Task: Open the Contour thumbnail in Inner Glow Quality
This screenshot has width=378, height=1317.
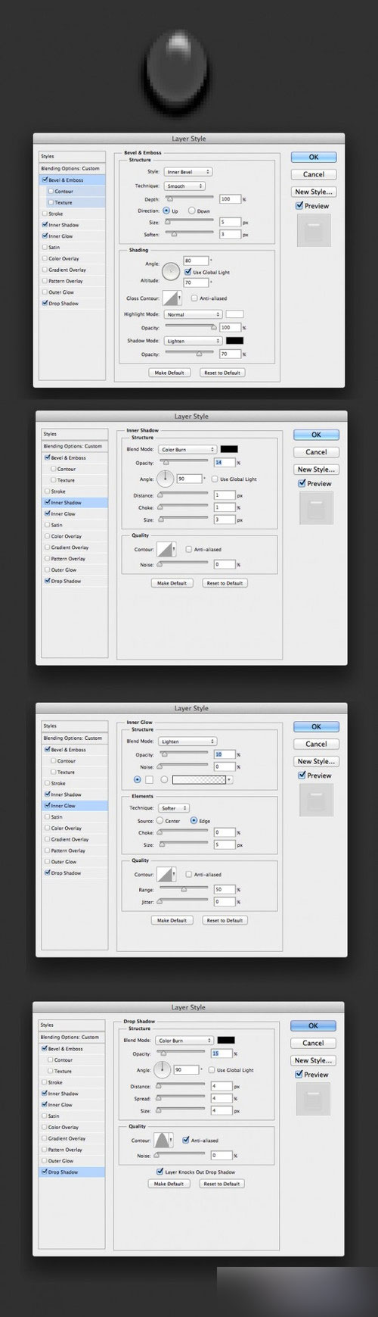Action: pos(166,874)
